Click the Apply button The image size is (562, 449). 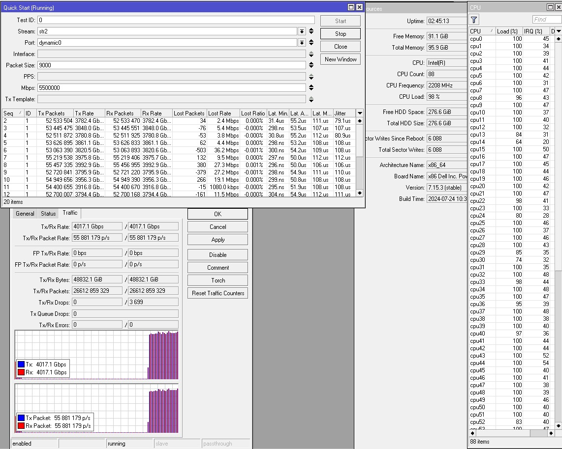point(218,240)
